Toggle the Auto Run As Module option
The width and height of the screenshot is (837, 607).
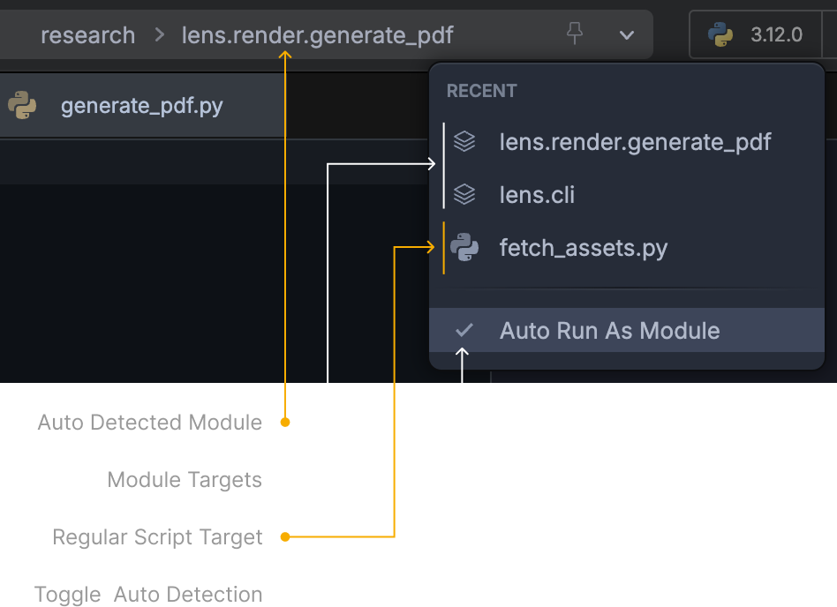[610, 330]
